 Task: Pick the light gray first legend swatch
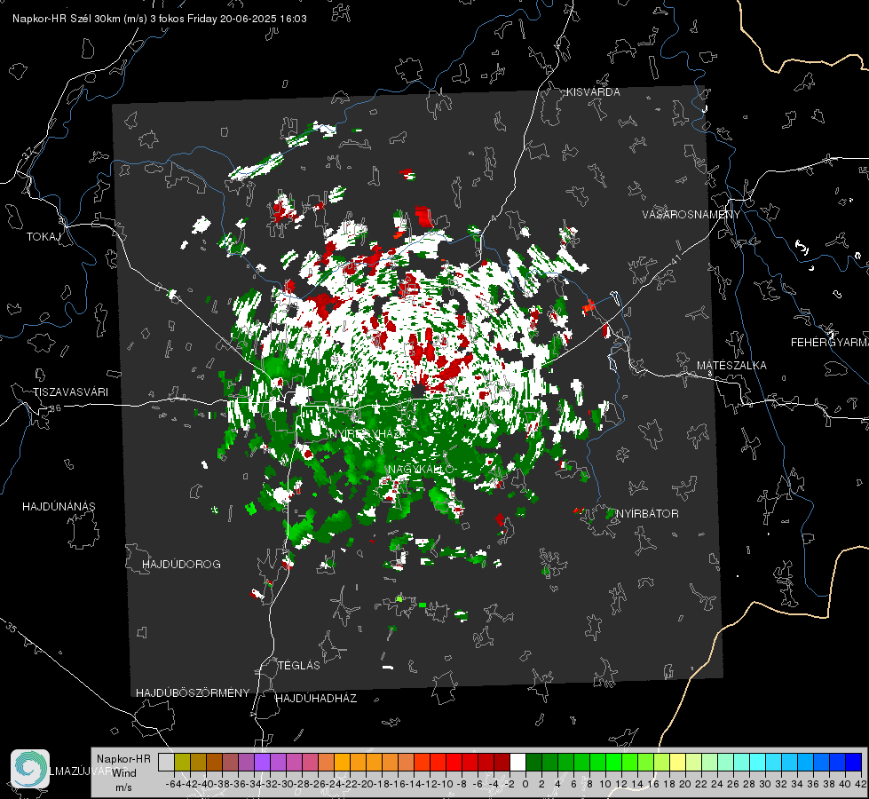click(x=166, y=763)
